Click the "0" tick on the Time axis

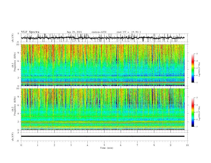(21, 145)
